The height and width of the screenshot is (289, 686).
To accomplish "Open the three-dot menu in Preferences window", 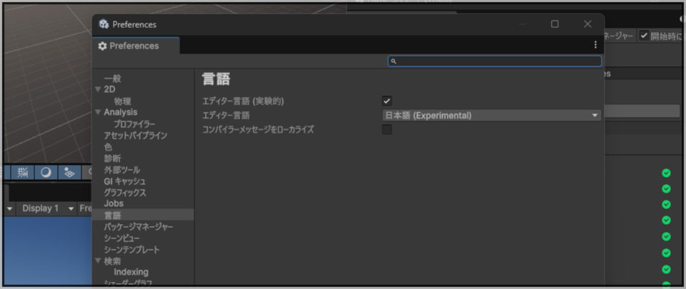I will click(595, 45).
